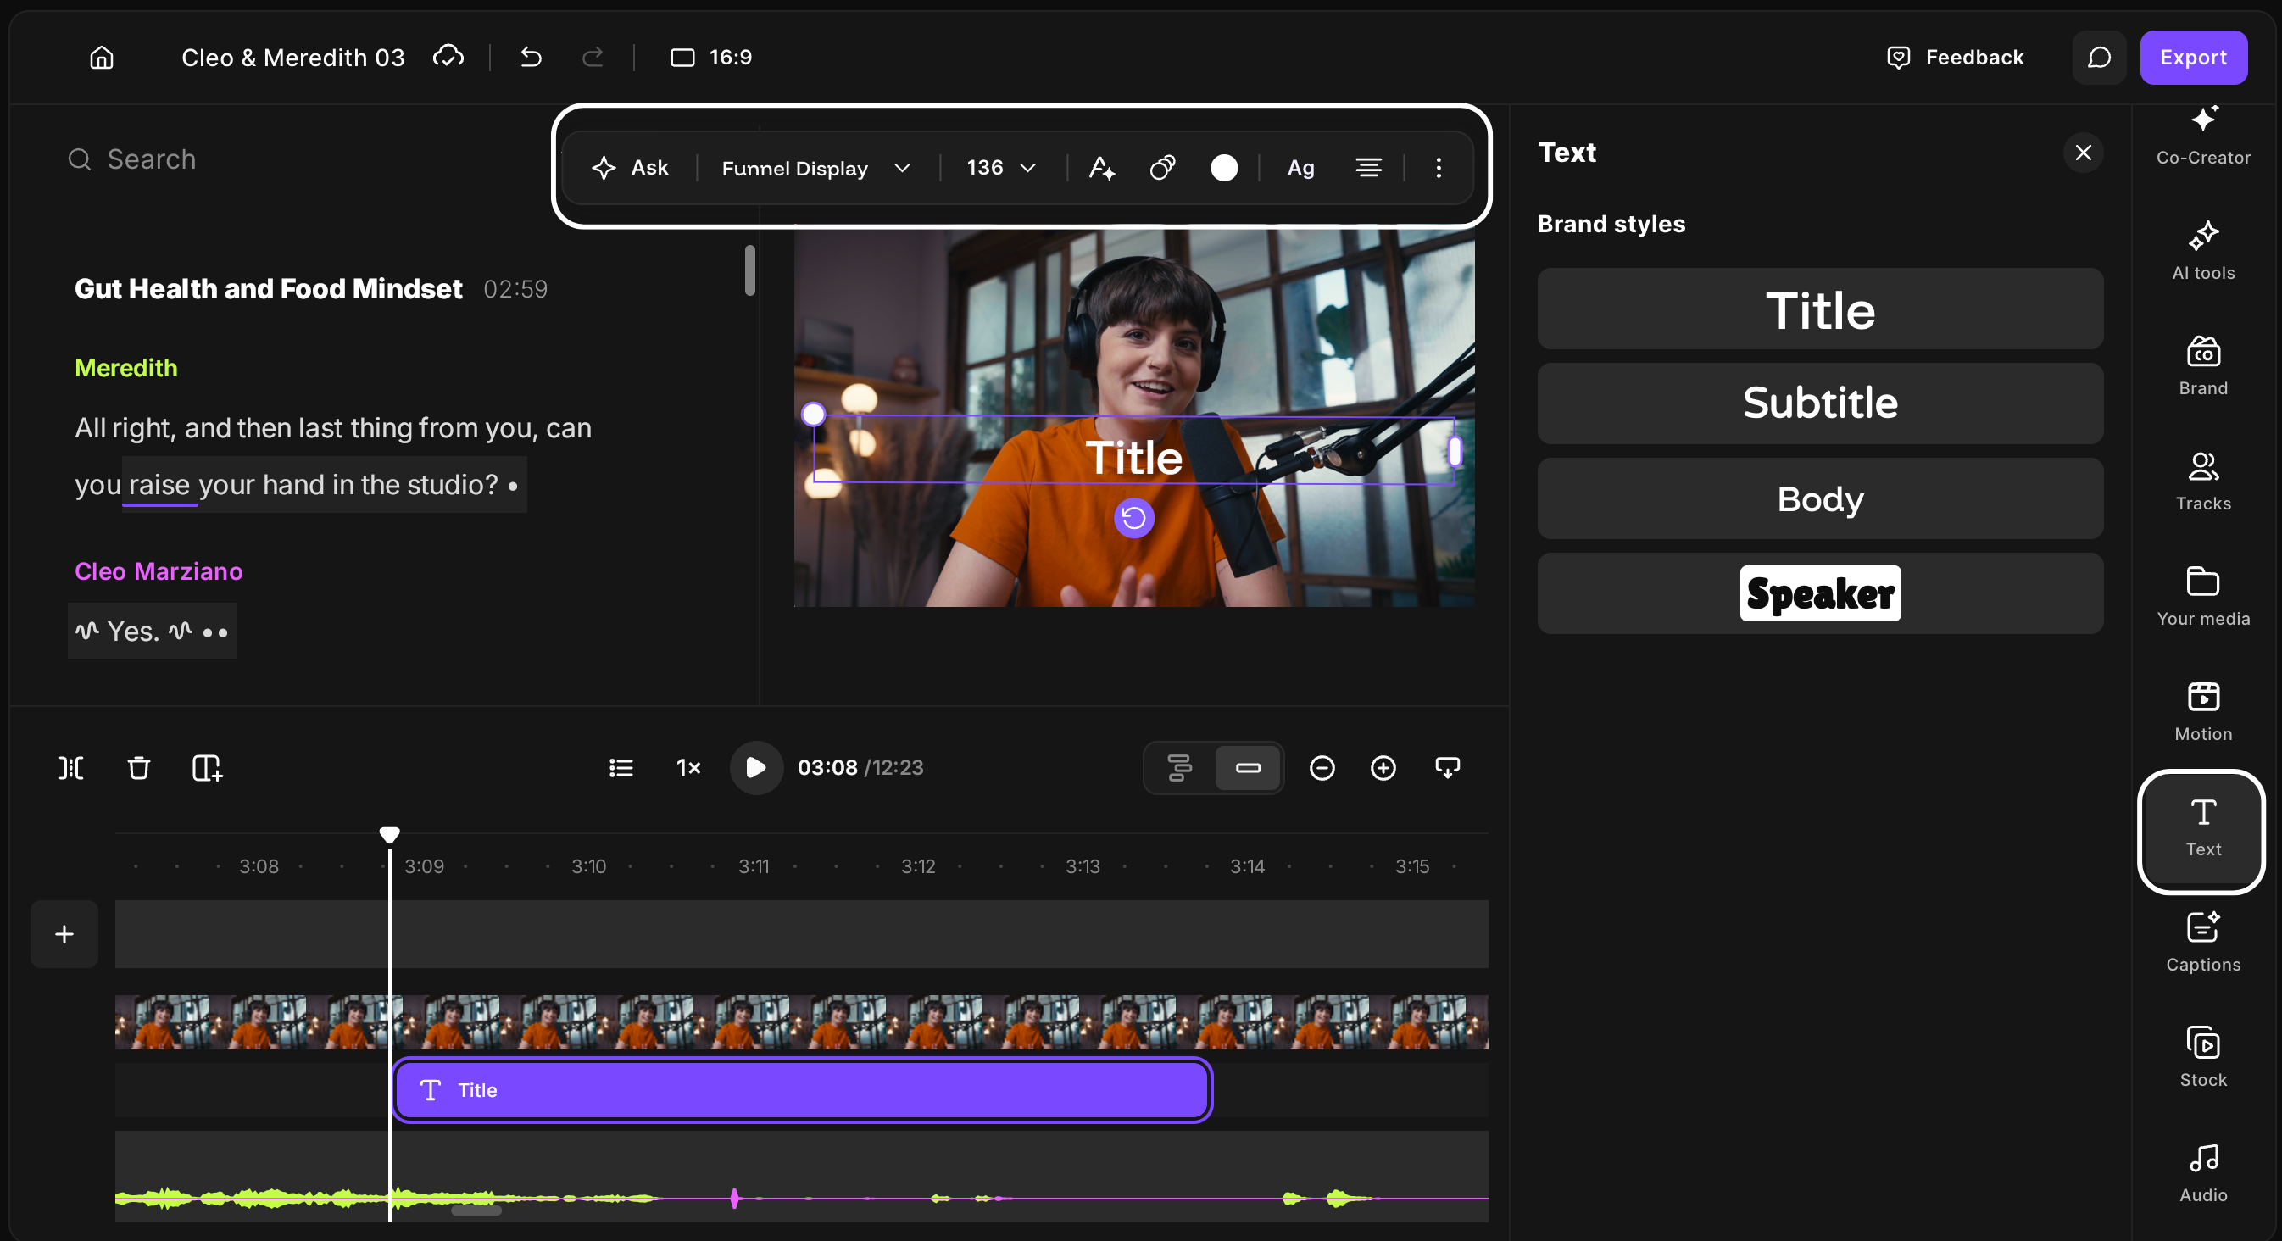The width and height of the screenshot is (2282, 1241).
Task: Open the three-dot more options menu
Action: [1438, 167]
